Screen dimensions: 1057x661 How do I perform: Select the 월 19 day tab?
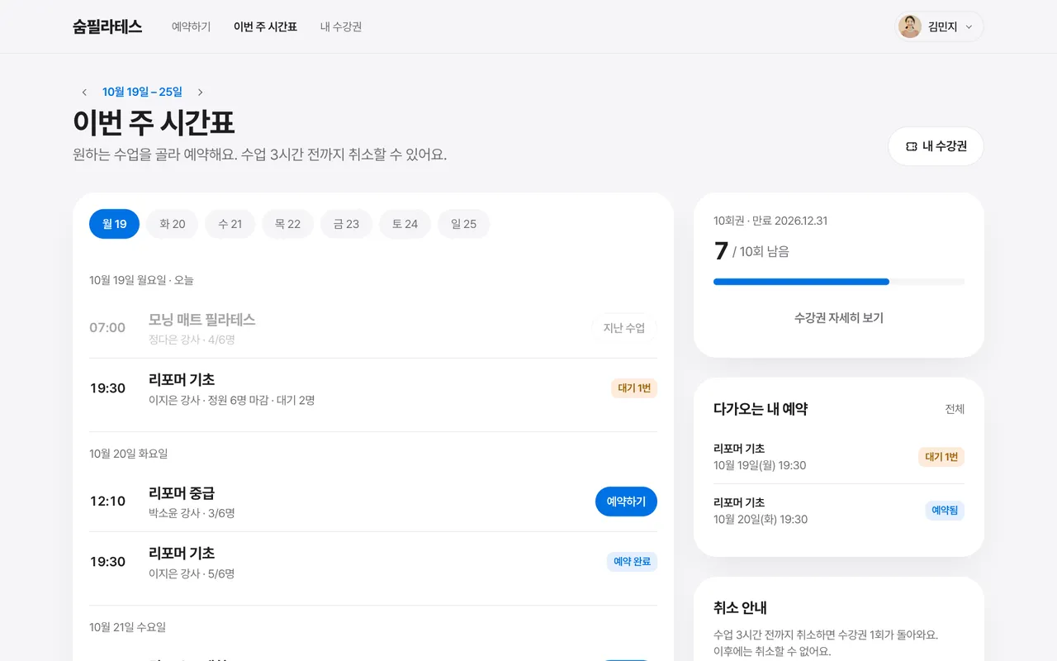[114, 224]
